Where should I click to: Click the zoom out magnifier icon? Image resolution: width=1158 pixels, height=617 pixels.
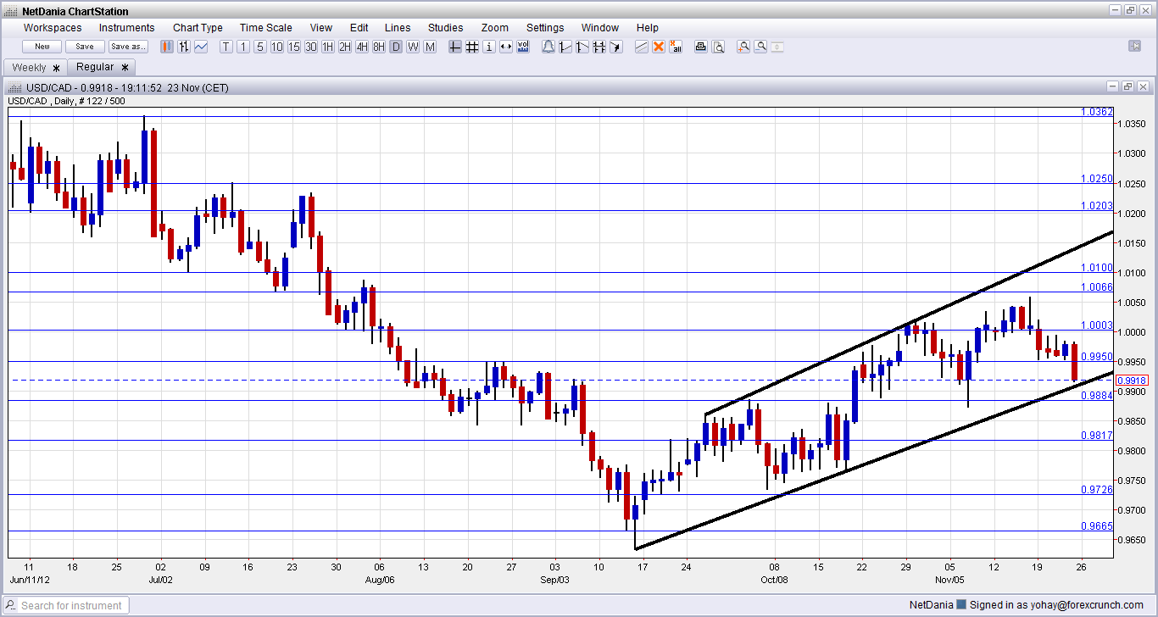click(x=760, y=47)
